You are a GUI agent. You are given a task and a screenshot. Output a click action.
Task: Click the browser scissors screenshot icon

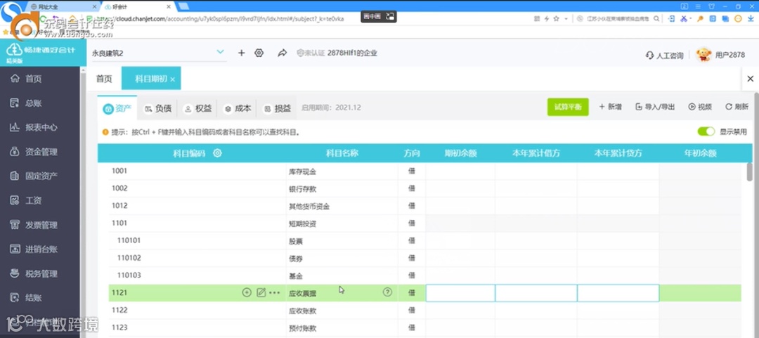(x=684, y=18)
